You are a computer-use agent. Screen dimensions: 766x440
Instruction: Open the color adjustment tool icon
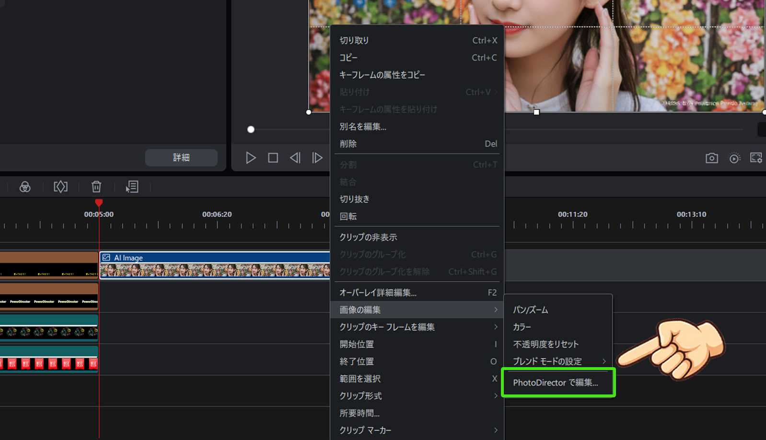tap(25, 187)
